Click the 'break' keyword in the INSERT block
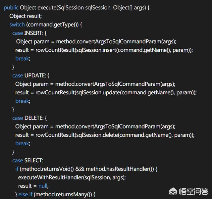Screen dimensions: 212x199 pyautogui.click(x=23, y=59)
